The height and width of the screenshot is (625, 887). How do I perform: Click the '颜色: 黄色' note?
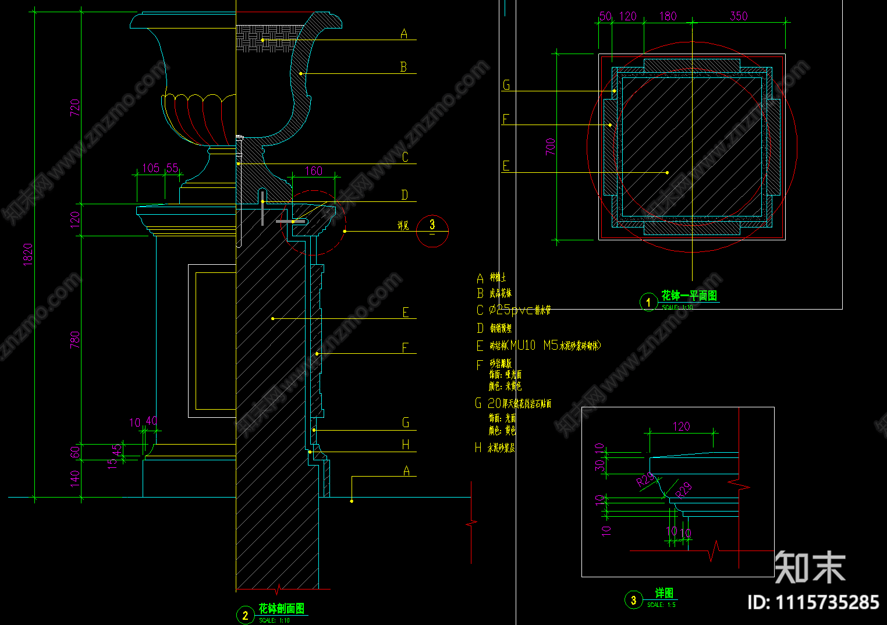pyautogui.click(x=502, y=431)
